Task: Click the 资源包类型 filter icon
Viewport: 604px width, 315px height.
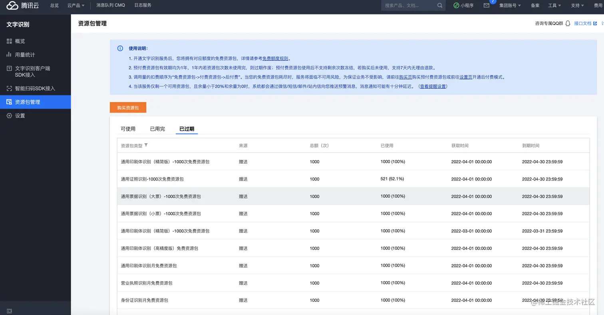Action: [x=146, y=145]
